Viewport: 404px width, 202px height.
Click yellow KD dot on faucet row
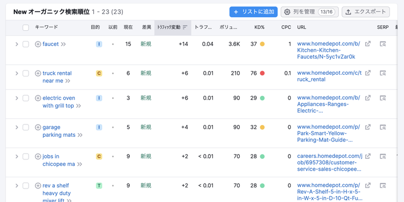(262, 44)
